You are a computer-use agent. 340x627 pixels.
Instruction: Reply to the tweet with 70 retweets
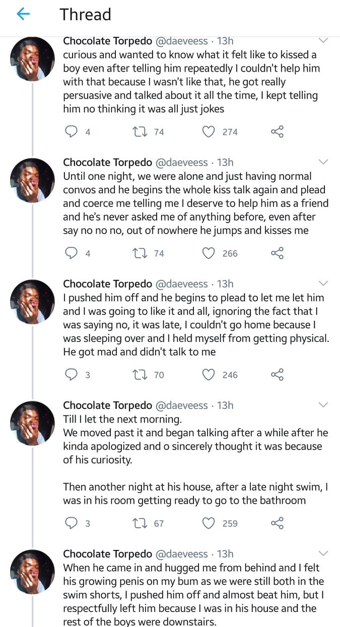click(x=73, y=375)
